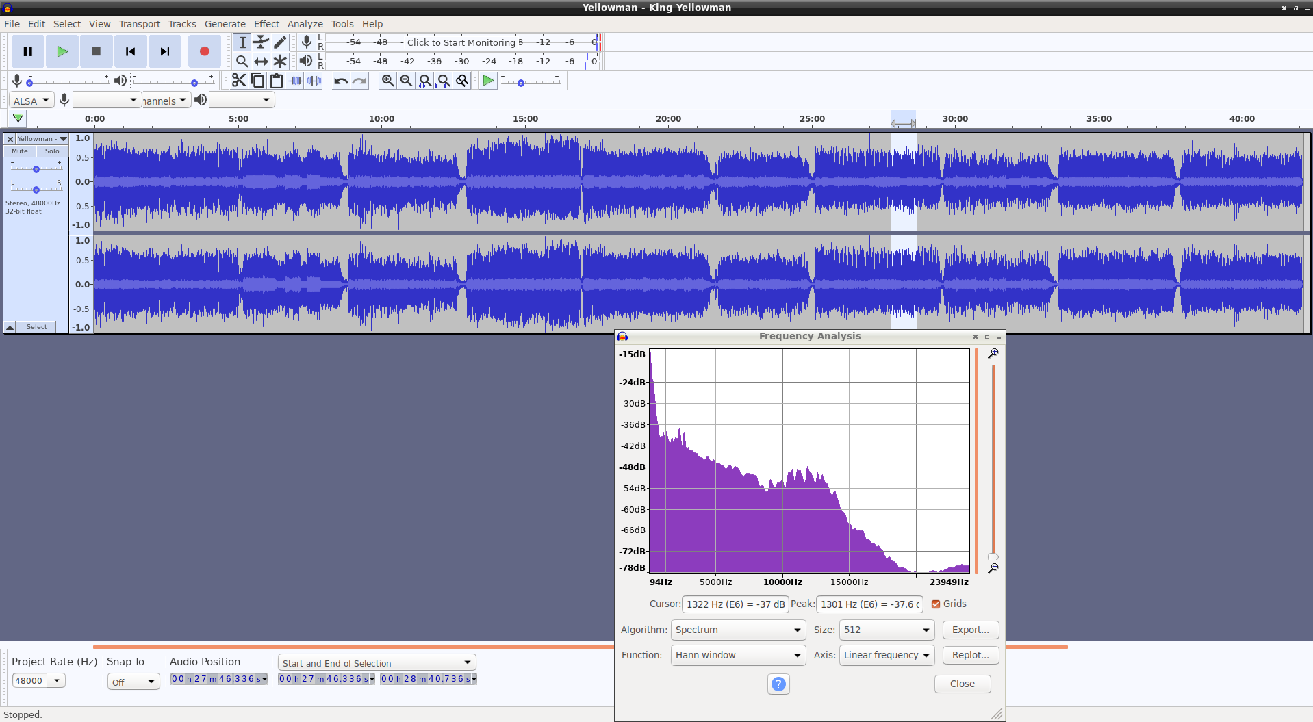Change the Size dropdown from 512
This screenshot has width=1313, height=722.
887,630
